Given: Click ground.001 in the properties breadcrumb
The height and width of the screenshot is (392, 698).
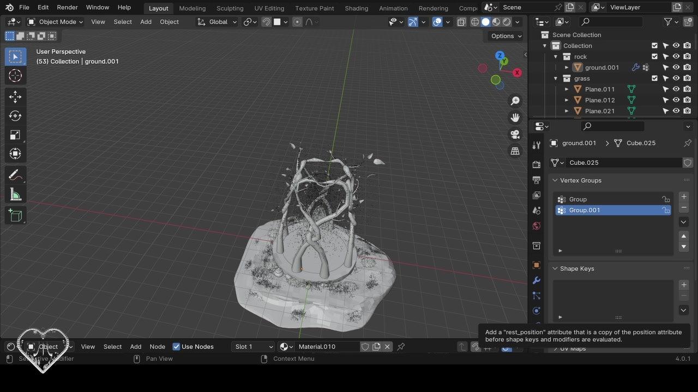Looking at the screenshot, I should coord(579,143).
